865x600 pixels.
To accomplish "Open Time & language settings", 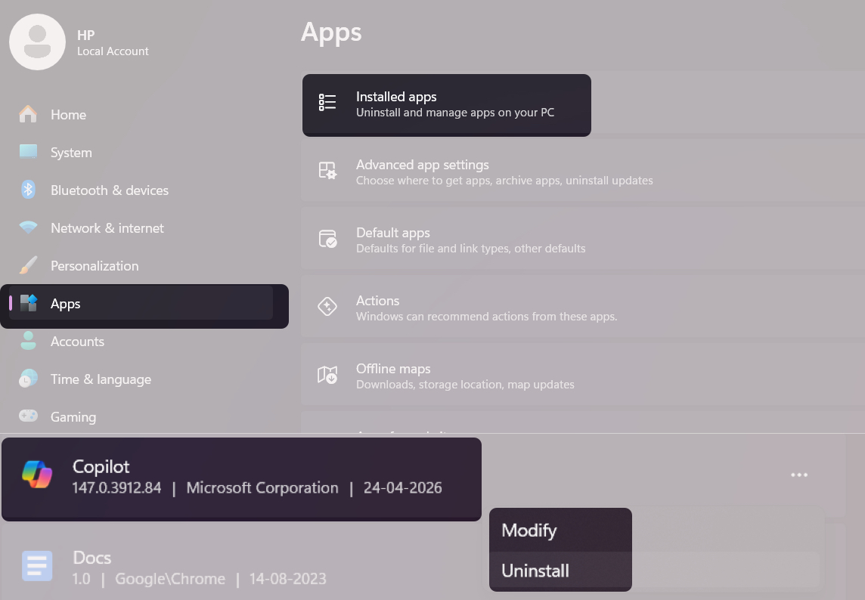I will click(101, 379).
